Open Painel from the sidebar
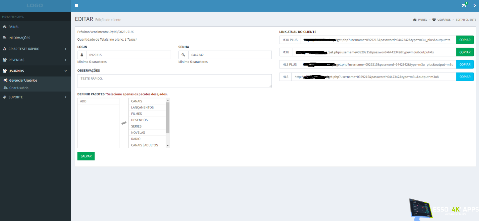Viewport: 479px width, 221px height. [14, 27]
